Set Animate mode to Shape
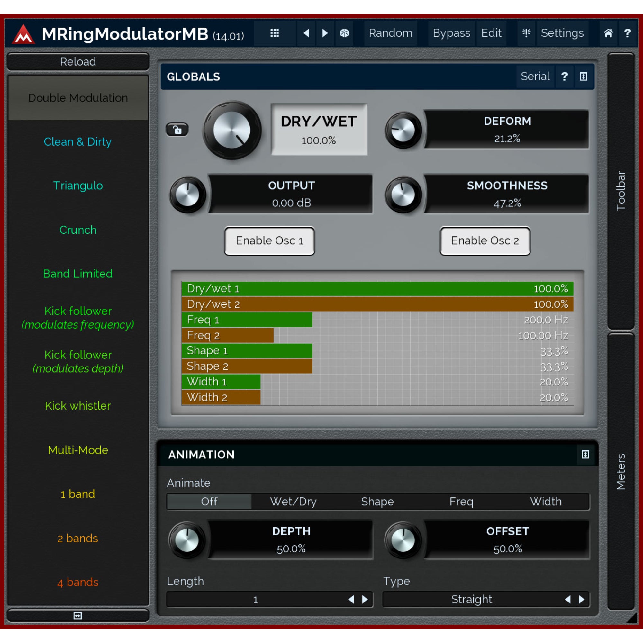Viewport: 643px width, 643px height. pyautogui.click(x=377, y=501)
